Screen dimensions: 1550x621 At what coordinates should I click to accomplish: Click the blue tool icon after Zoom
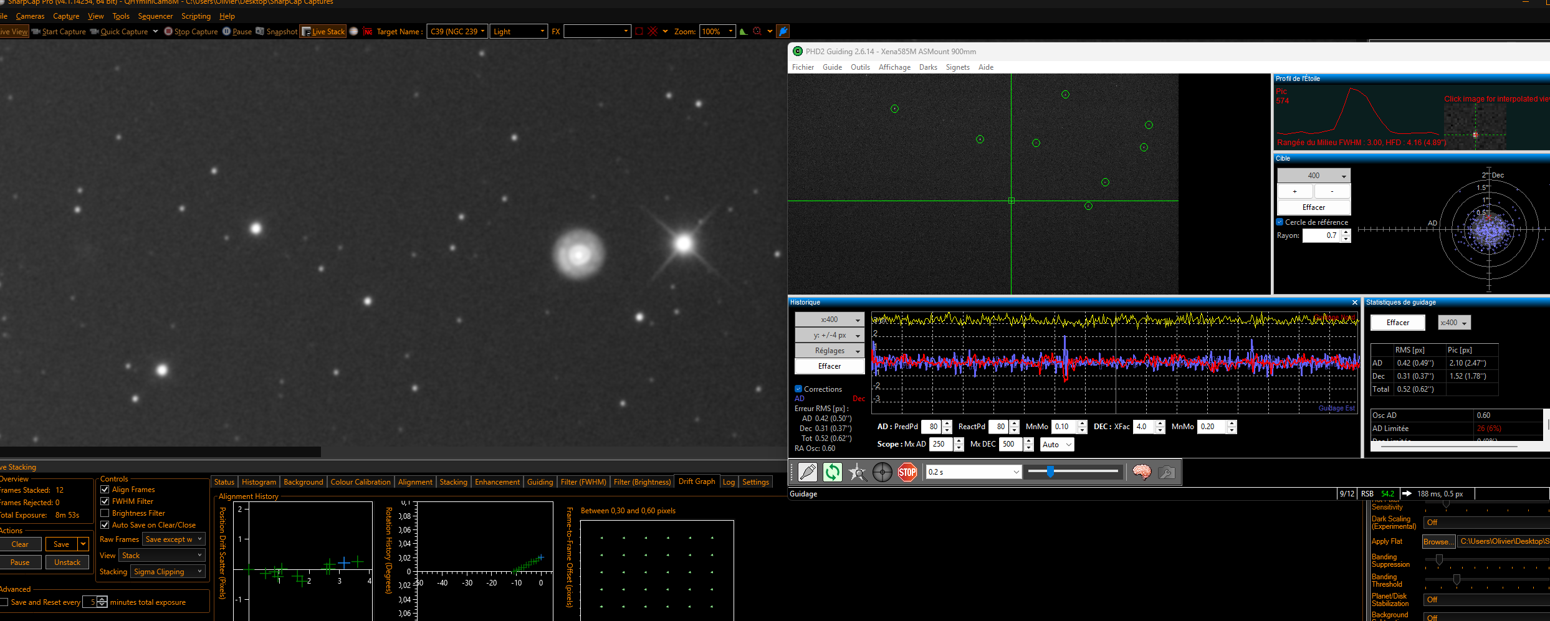click(783, 31)
